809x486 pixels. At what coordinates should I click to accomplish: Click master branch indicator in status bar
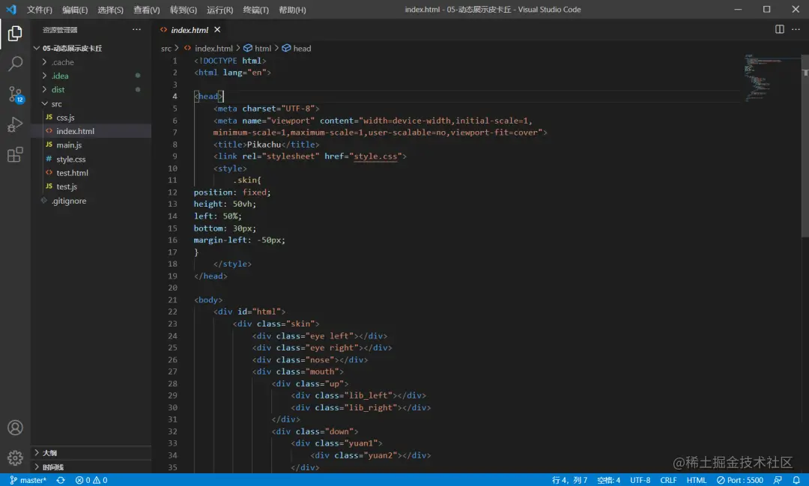[28, 480]
